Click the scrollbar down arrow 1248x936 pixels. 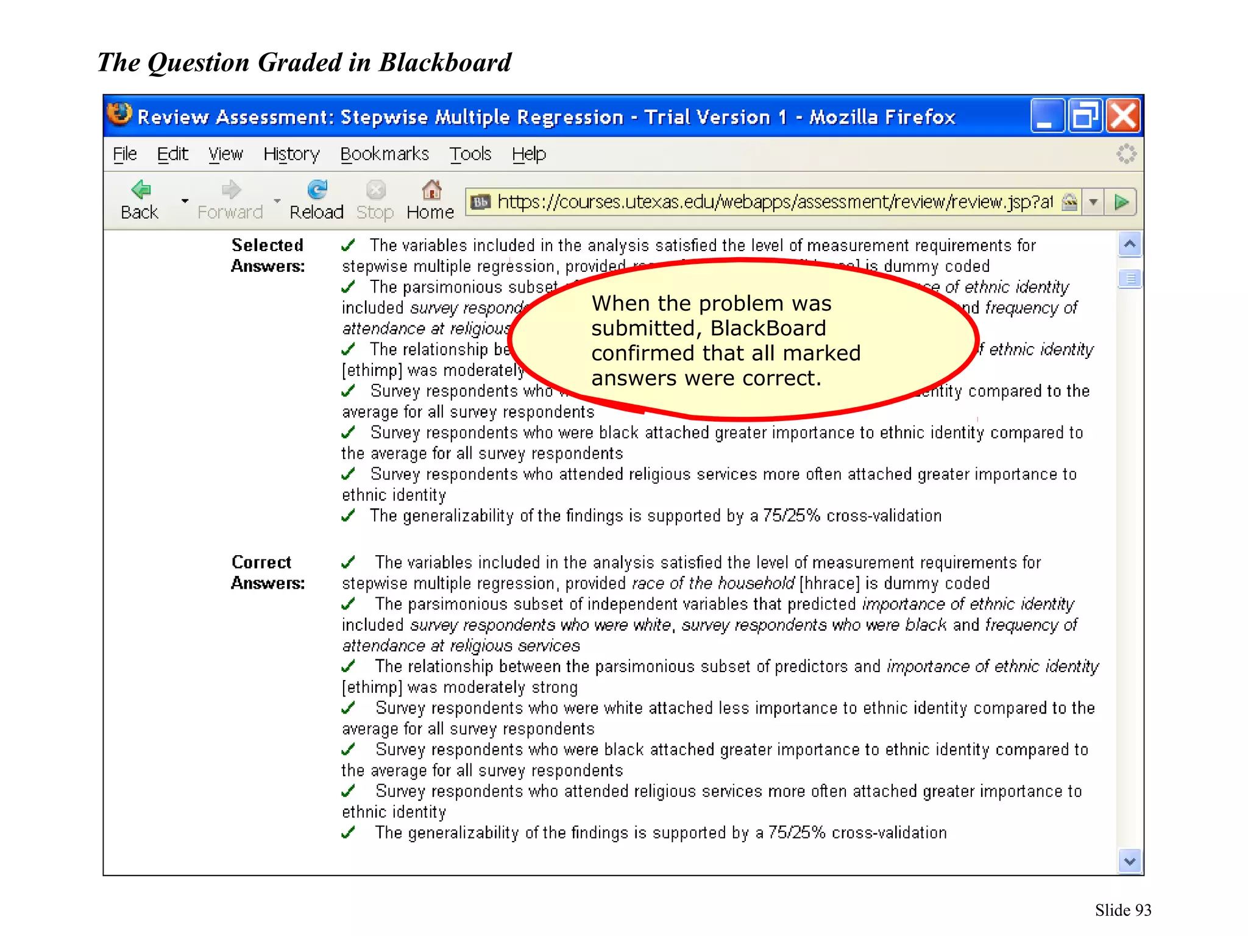click(1130, 861)
